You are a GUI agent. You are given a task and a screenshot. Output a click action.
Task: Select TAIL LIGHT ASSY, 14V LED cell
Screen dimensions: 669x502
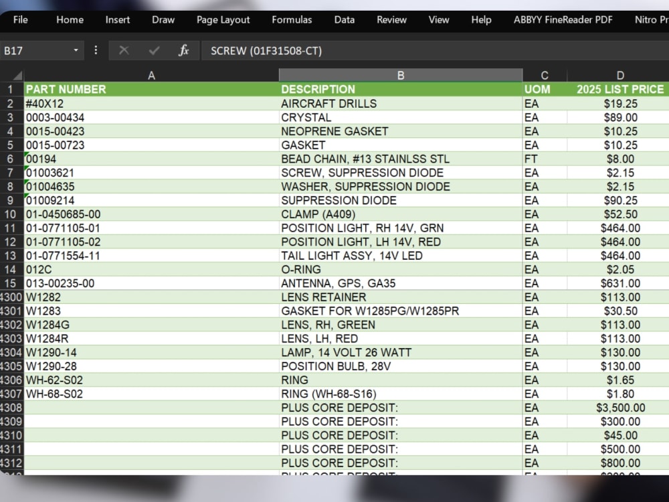(401, 256)
